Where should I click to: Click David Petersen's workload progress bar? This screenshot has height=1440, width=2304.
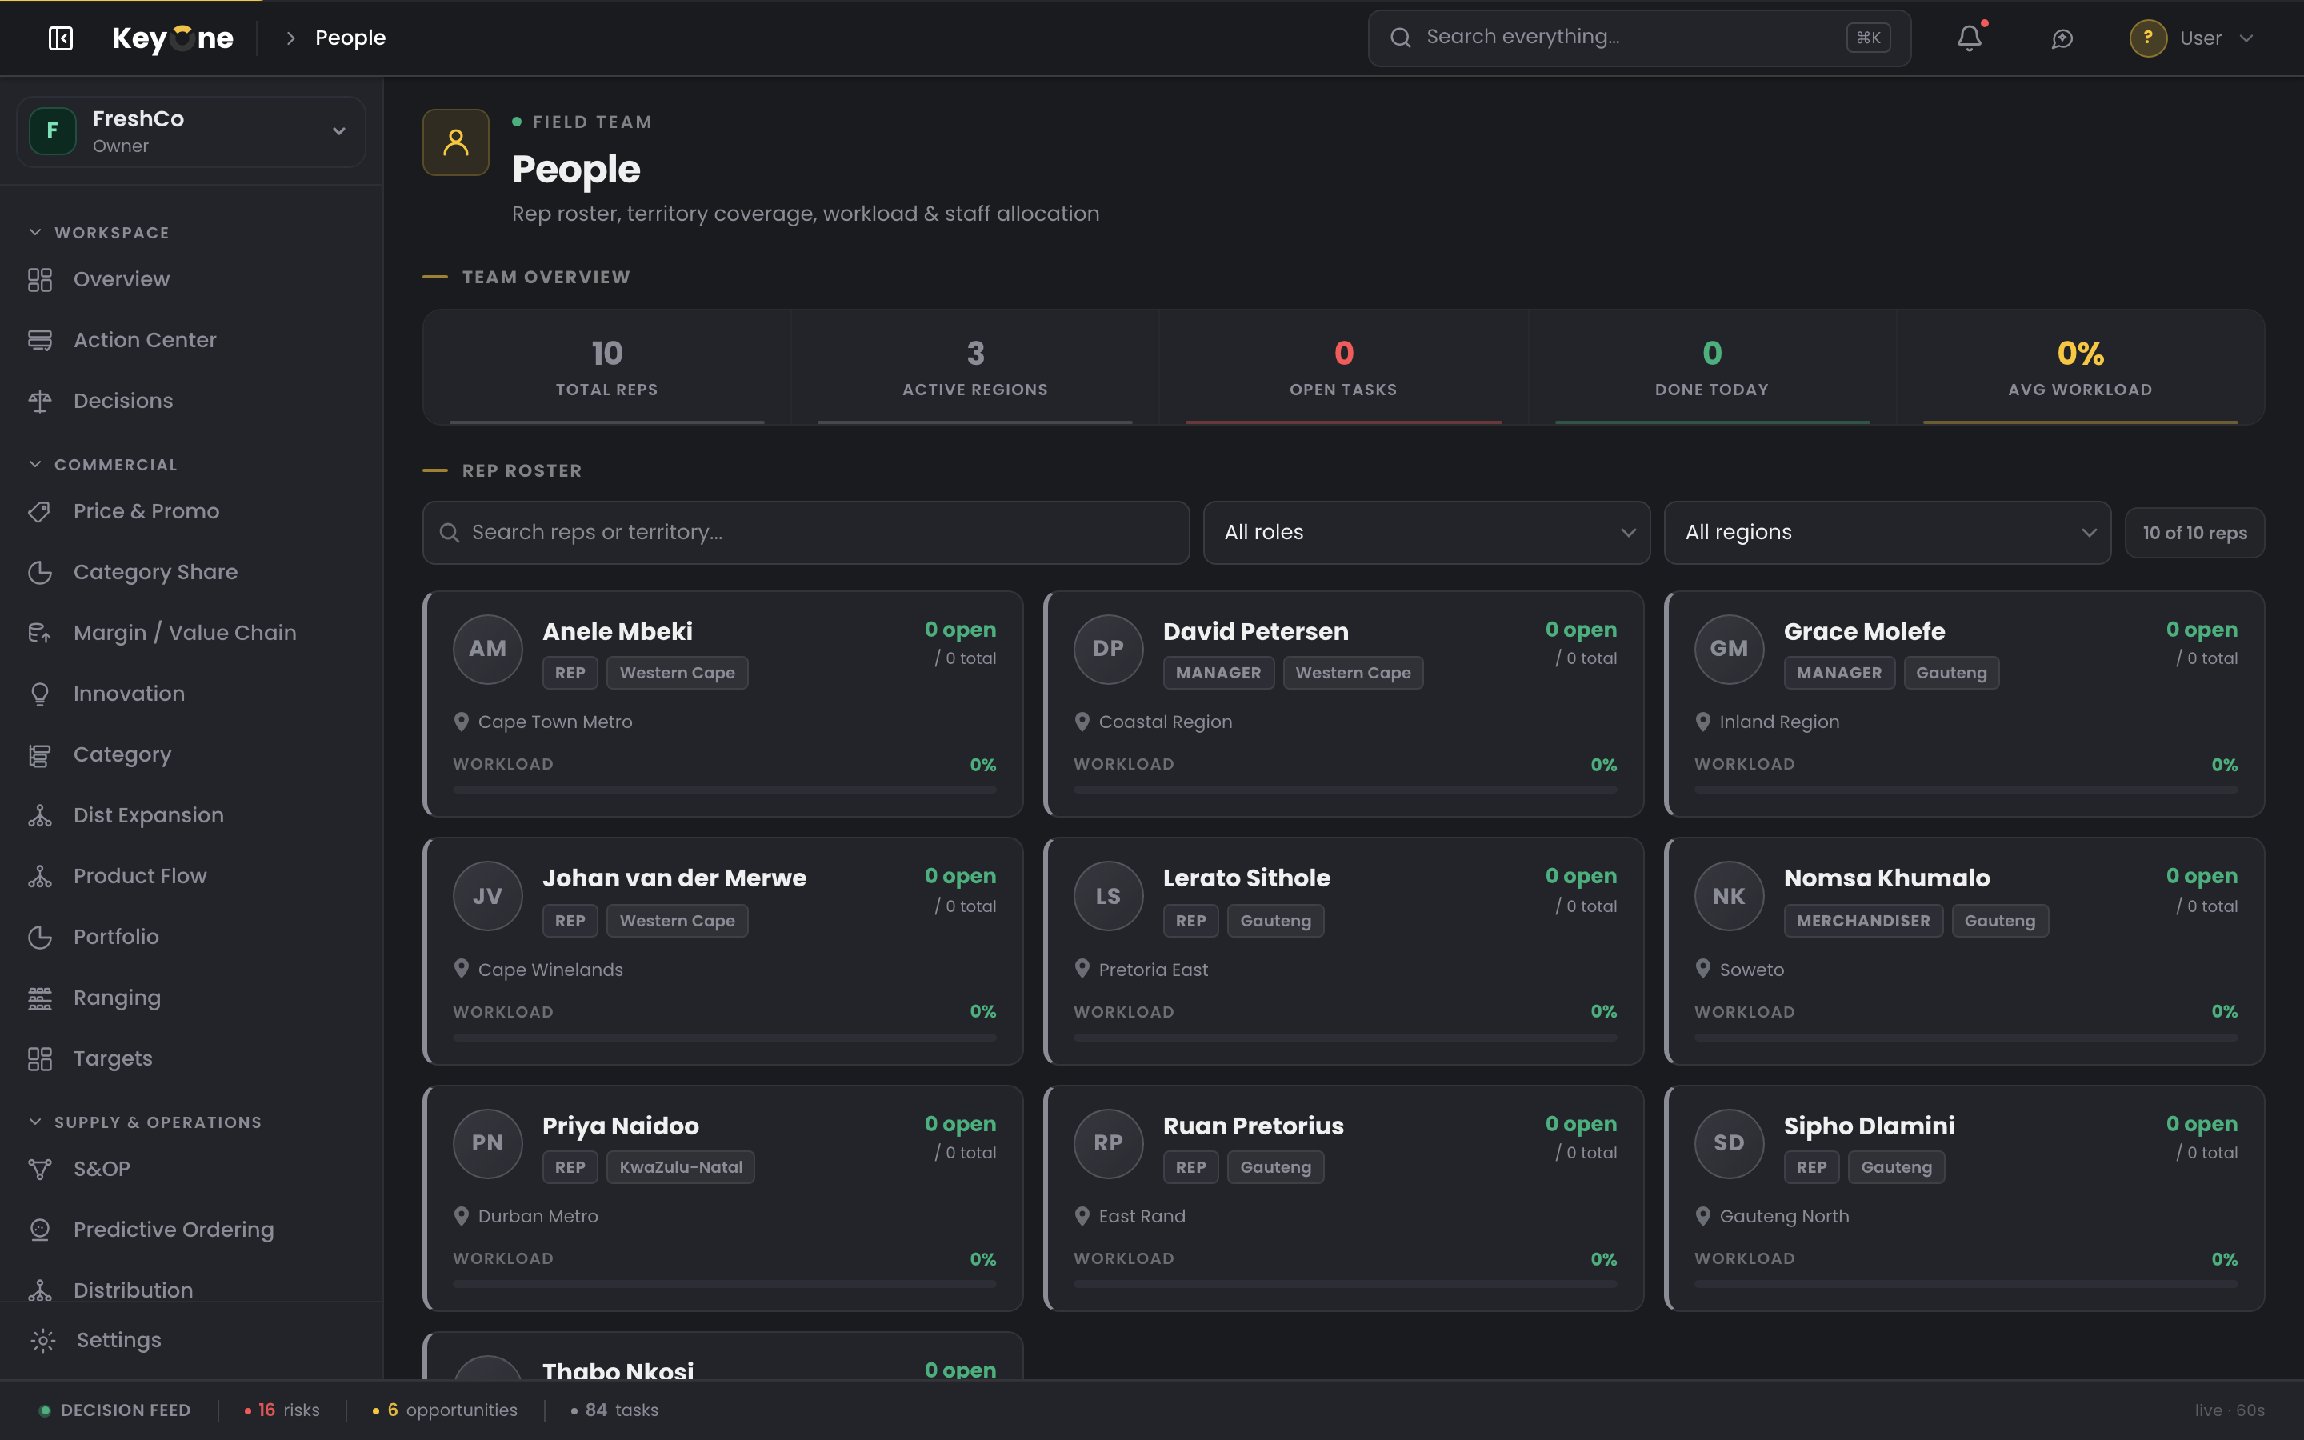(x=1346, y=790)
